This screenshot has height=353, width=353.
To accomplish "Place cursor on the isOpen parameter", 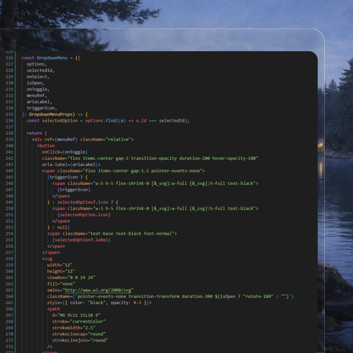I will click(35, 83).
